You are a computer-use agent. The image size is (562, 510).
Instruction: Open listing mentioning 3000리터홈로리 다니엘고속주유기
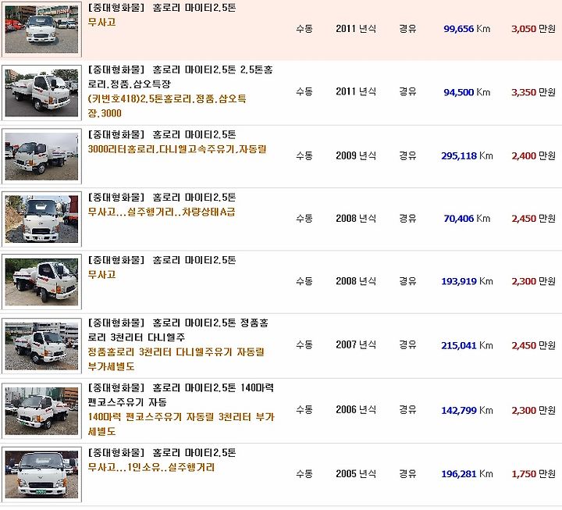(177, 149)
